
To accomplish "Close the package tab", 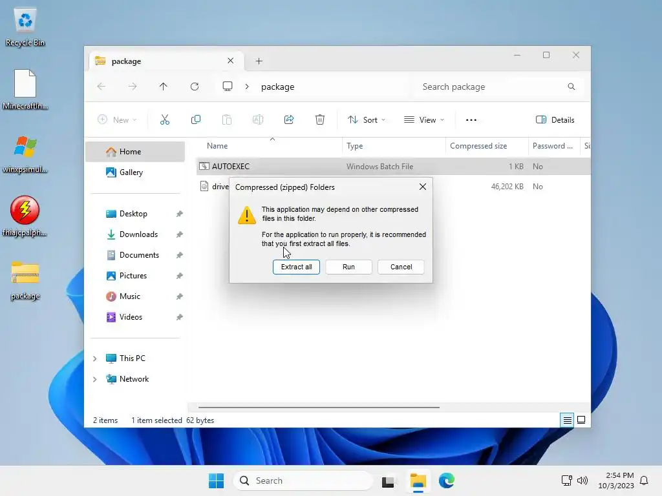I will pos(231,61).
